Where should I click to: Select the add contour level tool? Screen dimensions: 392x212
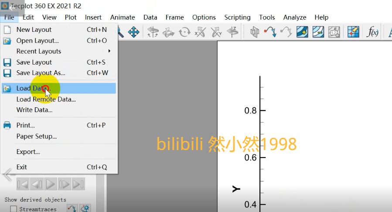click(x=302, y=32)
